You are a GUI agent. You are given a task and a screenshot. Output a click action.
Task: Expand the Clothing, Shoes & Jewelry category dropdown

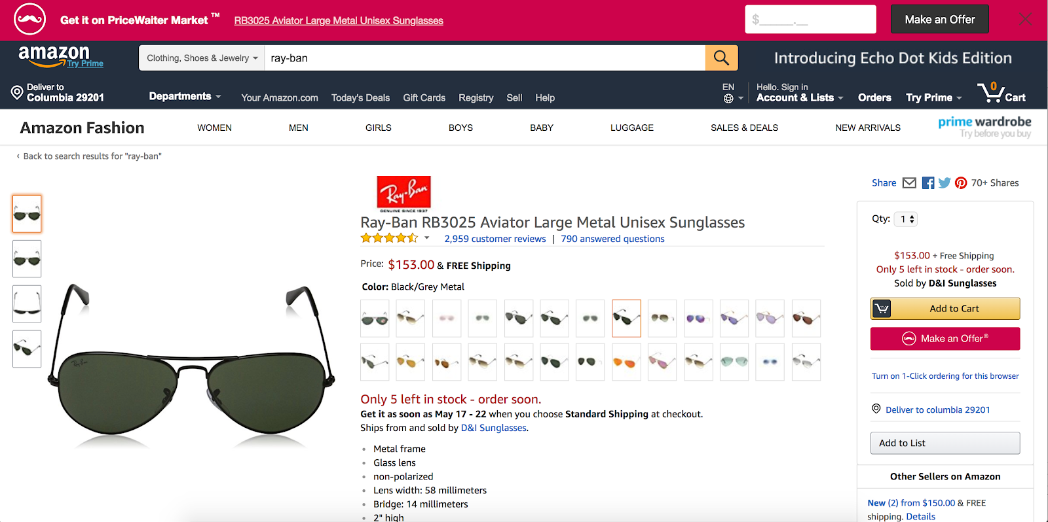click(x=202, y=58)
